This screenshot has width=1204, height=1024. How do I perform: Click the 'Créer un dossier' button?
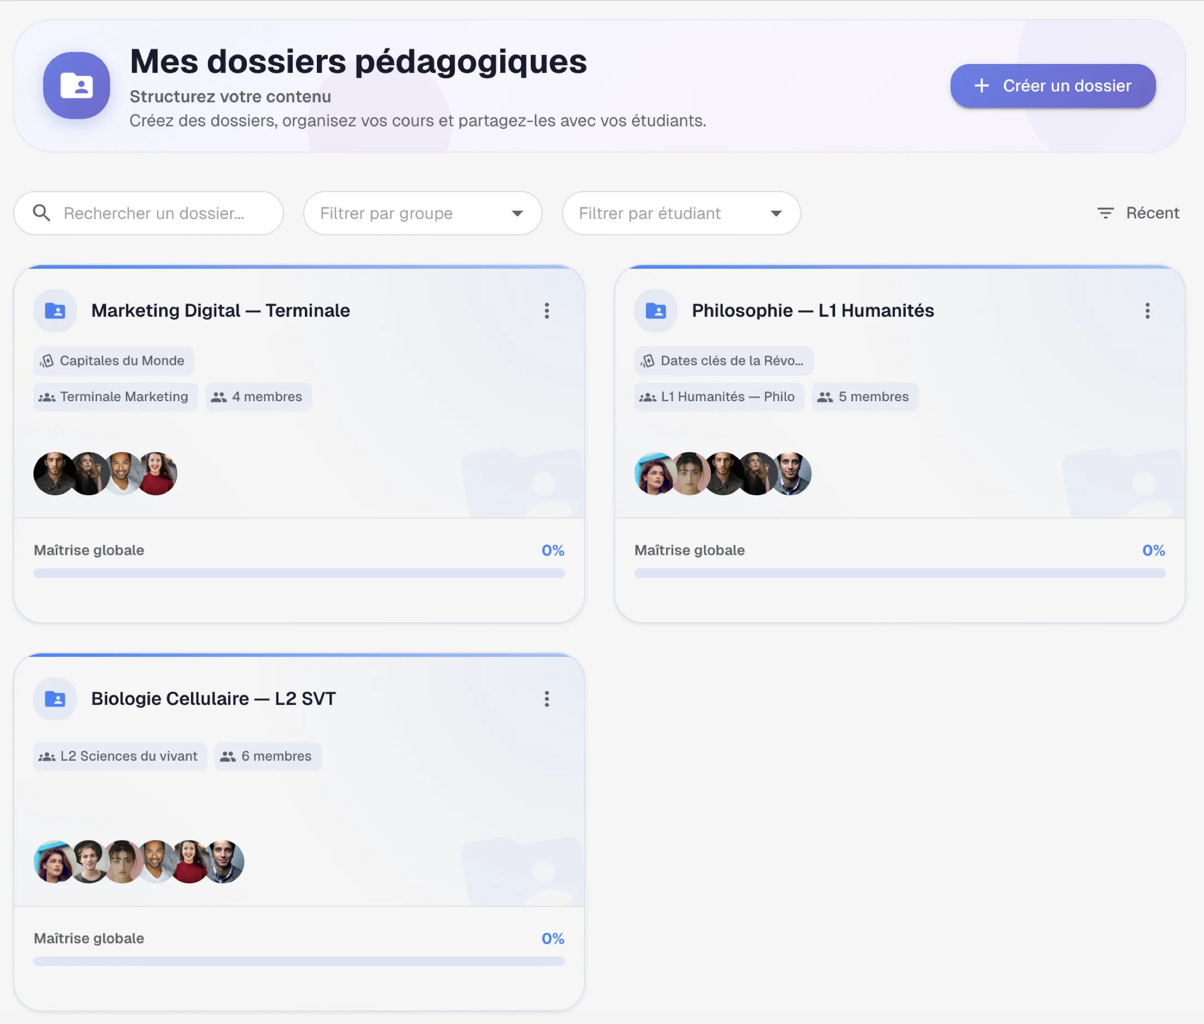tap(1052, 85)
